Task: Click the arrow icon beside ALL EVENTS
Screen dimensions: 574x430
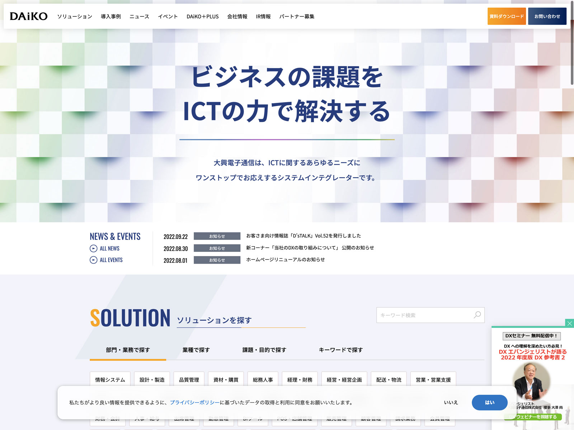Action: pyautogui.click(x=94, y=260)
